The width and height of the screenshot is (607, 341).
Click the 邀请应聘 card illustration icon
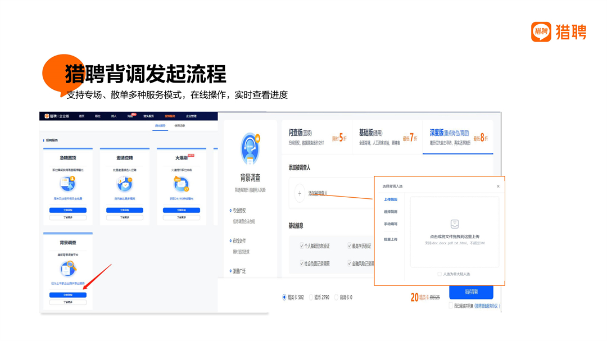pos(125,184)
